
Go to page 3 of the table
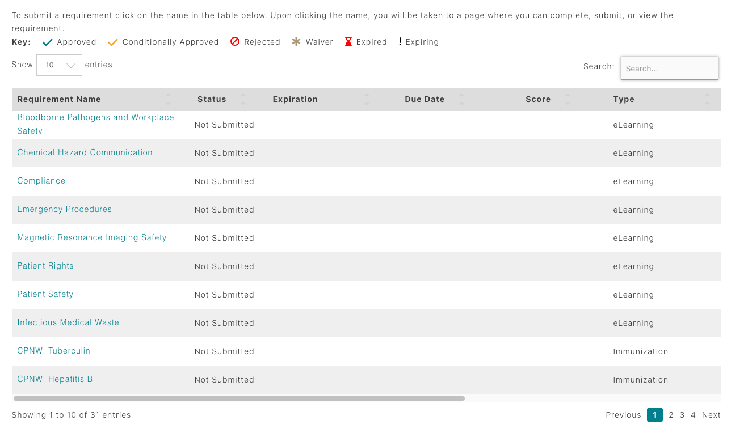click(x=682, y=415)
